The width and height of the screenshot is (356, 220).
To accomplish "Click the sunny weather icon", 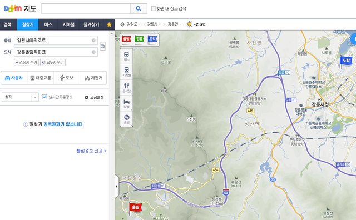I will pos(189,24).
